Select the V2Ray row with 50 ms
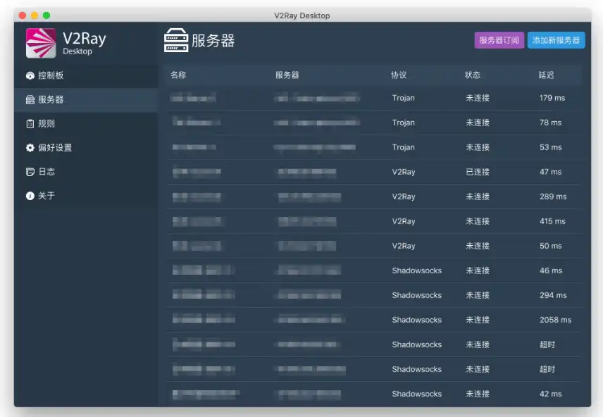This screenshot has width=603, height=417. point(373,246)
